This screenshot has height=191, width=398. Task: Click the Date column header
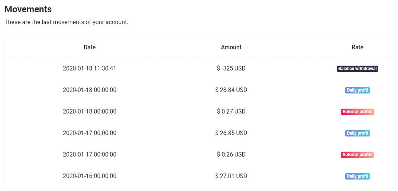(x=90, y=47)
